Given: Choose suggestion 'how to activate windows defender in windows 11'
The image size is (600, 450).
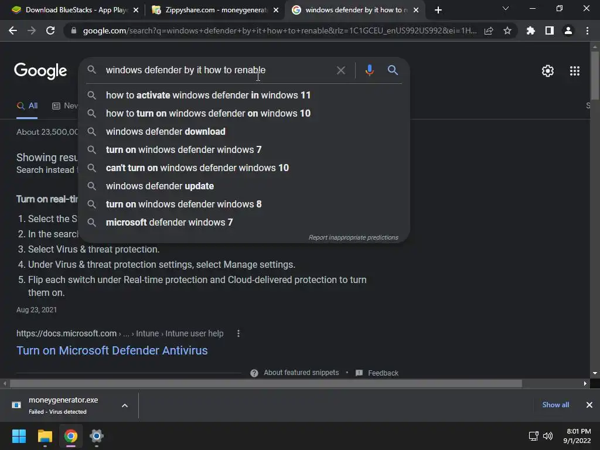Looking at the screenshot, I should click(244, 95).
